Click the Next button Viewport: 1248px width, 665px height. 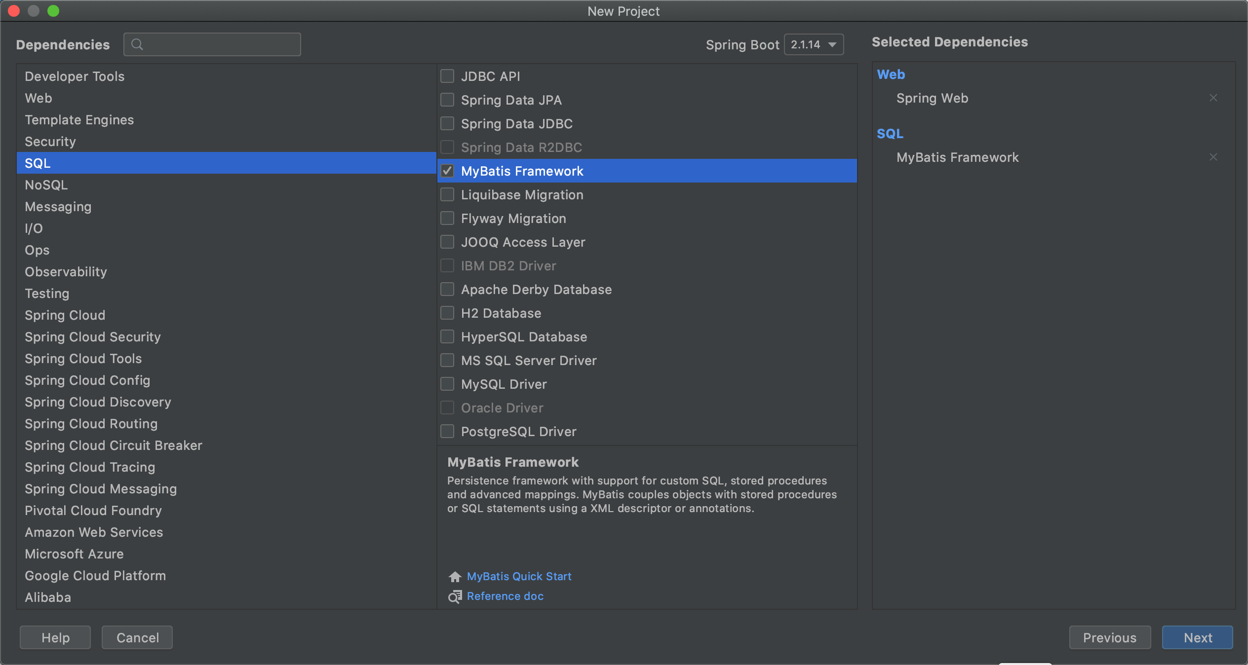pos(1197,637)
